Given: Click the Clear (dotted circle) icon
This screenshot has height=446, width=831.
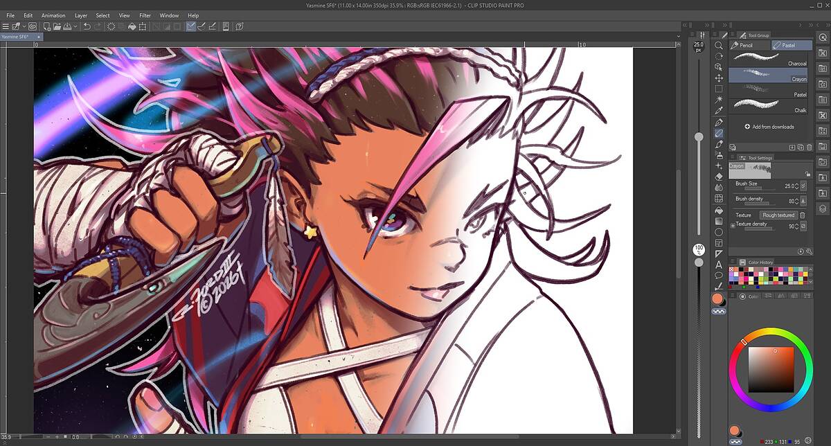Looking at the screenshot, I should pos(111,26).
